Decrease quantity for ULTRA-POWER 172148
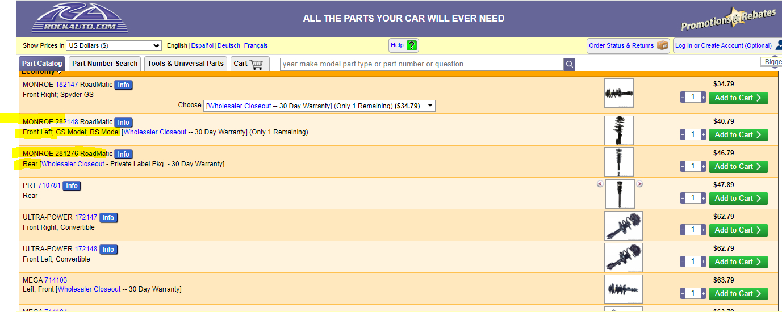The width and height of the screenshot is (782, 312). (683, 262)
